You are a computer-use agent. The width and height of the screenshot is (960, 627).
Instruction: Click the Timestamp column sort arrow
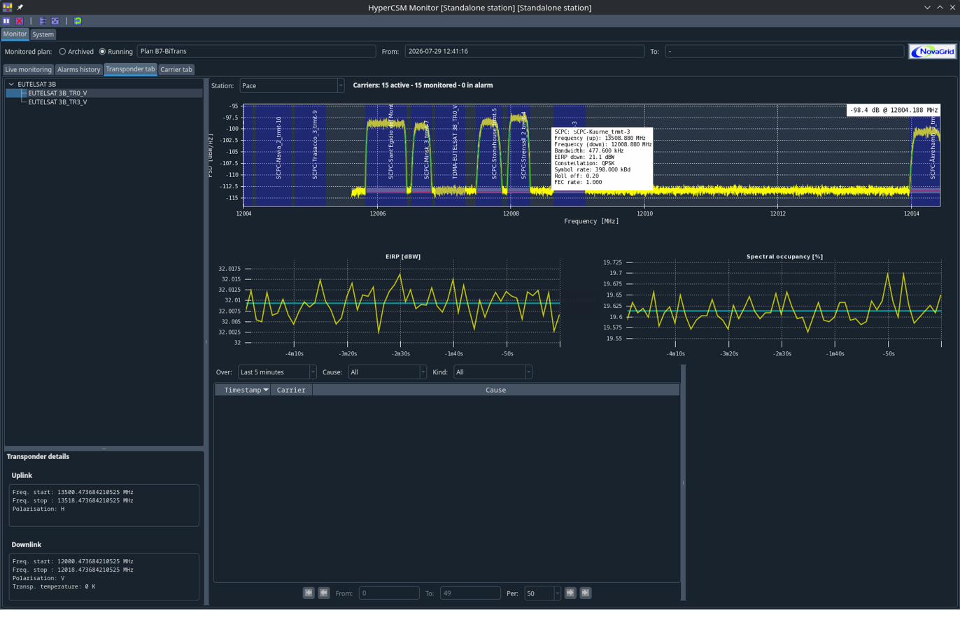click(x=266, y=390)
